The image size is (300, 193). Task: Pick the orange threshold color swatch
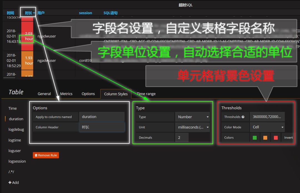tap(265, 138)
